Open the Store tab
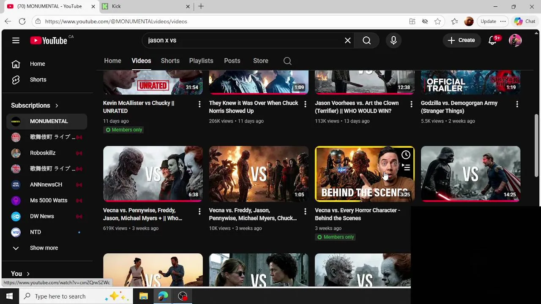This screenshot has width=541, height=304. [x=261, y=61]
